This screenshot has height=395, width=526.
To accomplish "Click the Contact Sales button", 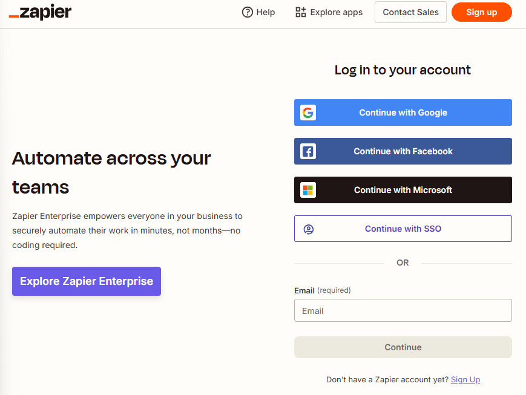I will click(410, 11).
